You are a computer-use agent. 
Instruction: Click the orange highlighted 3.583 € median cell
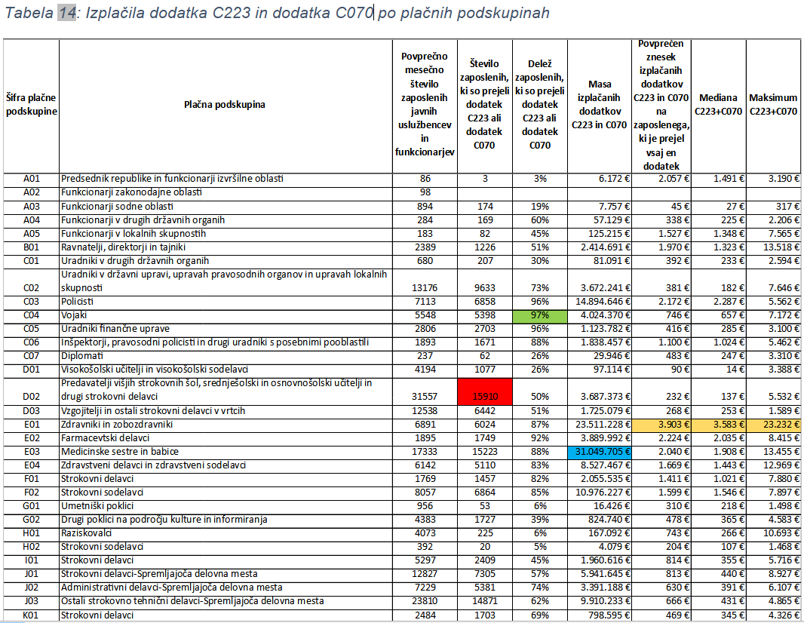[718, 425]
